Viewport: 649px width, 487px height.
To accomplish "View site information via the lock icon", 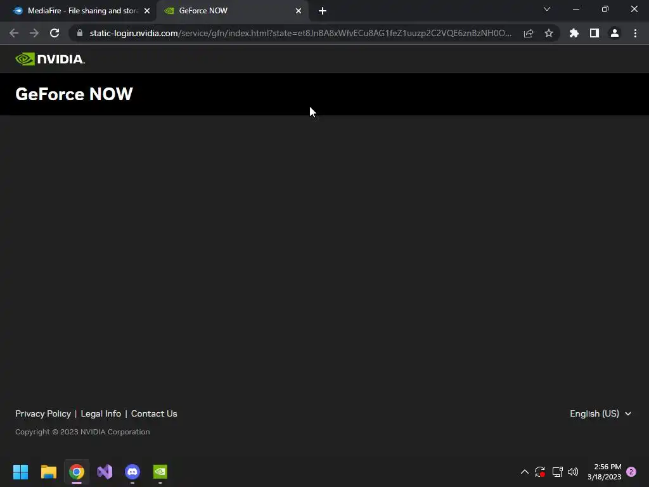I will [80, 33].
